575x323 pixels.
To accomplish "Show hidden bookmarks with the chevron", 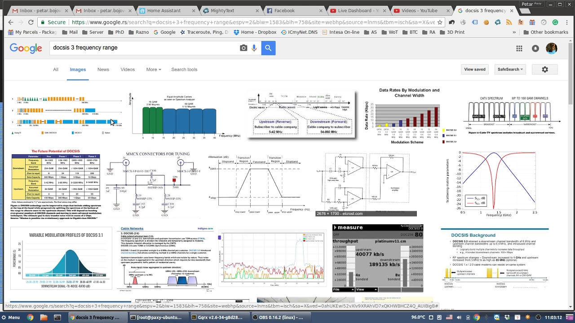I will pos(514,32).
